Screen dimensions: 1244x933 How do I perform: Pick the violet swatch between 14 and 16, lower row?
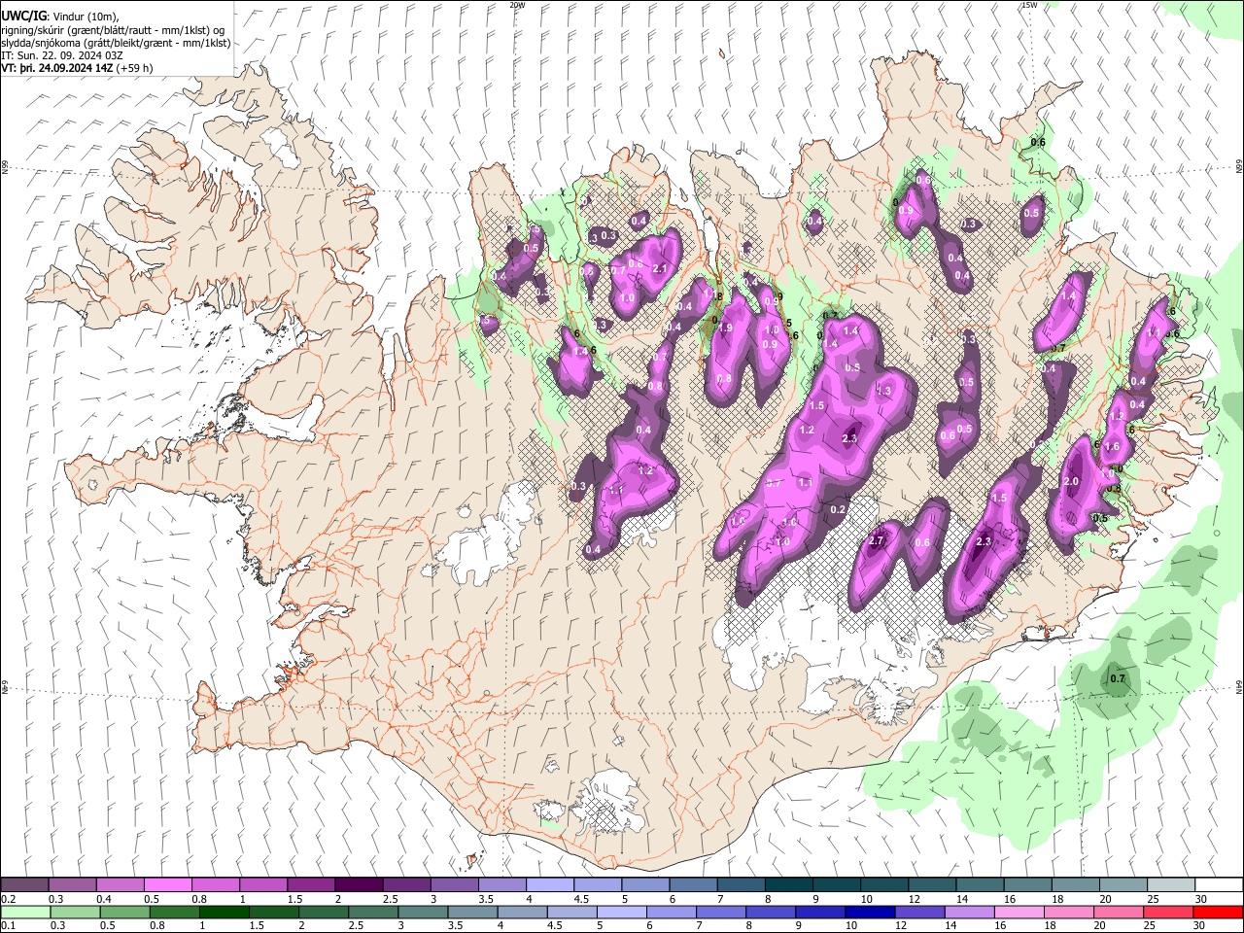tap(969, 913)
